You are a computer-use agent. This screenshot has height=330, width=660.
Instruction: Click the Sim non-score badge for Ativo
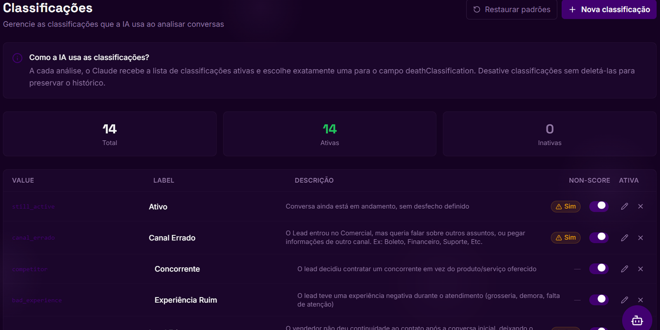566,206
